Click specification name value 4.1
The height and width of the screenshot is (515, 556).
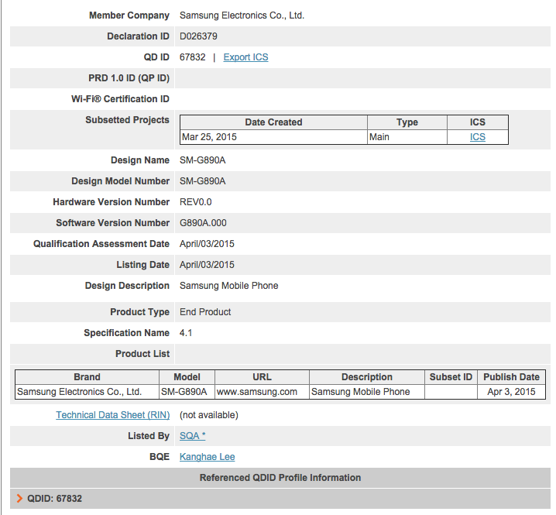click(186, 333)
